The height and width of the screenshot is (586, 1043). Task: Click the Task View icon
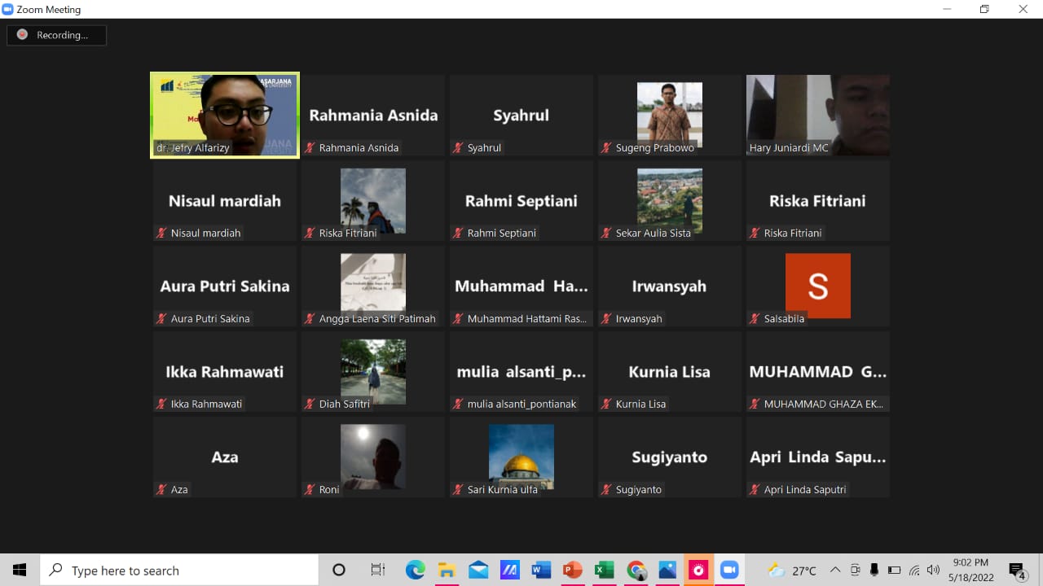click(378, 571)
